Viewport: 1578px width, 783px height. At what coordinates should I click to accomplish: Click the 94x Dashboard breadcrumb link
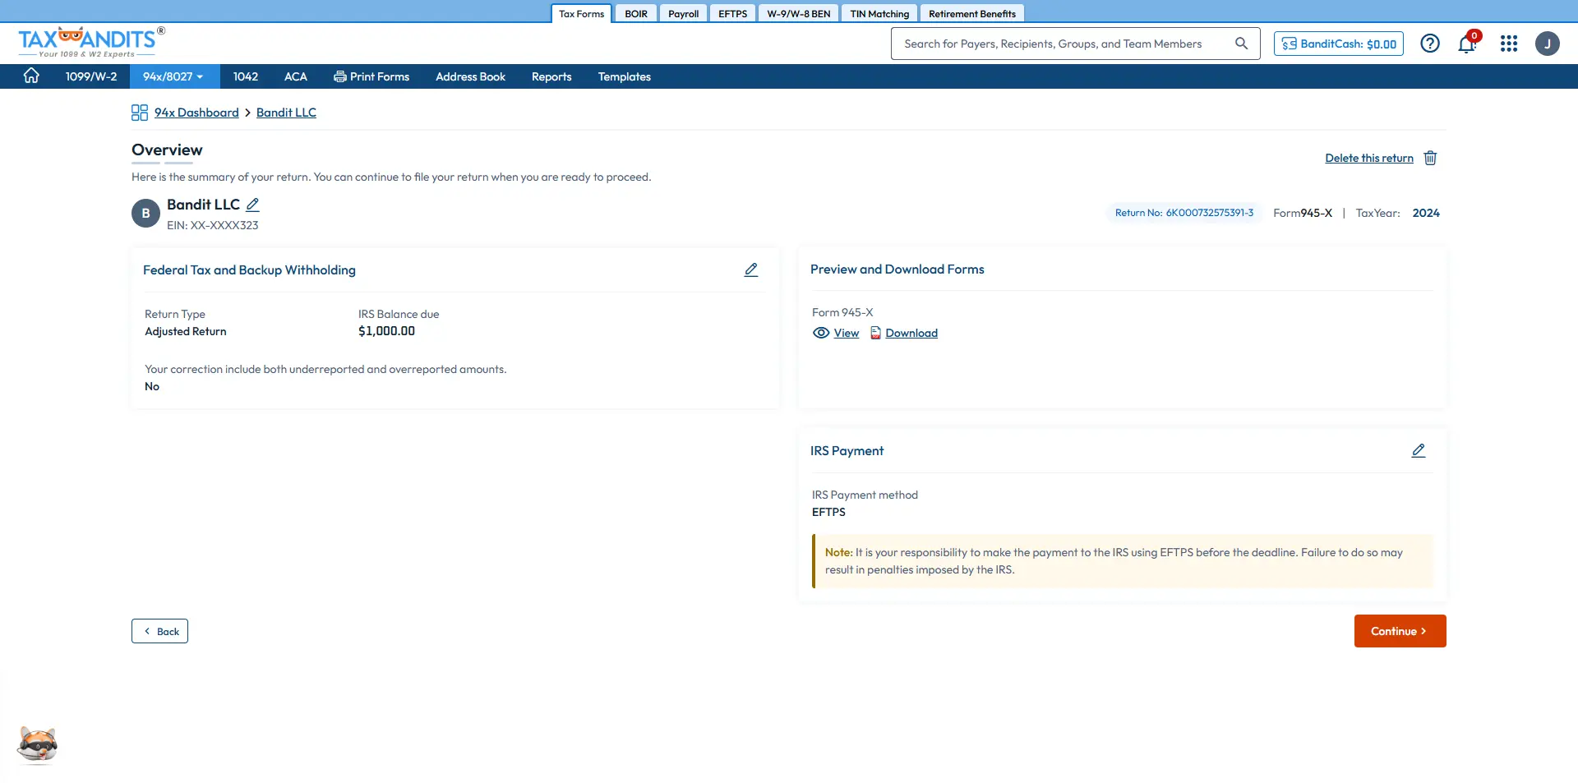coord(196,113)
